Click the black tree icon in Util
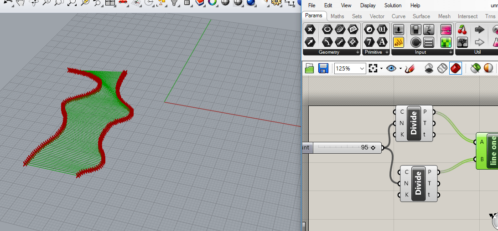Image resolution: width=498 pixels, height=231 pixels. point(462,41)
